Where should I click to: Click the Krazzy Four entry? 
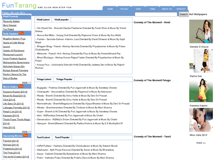tap(80, 66)
